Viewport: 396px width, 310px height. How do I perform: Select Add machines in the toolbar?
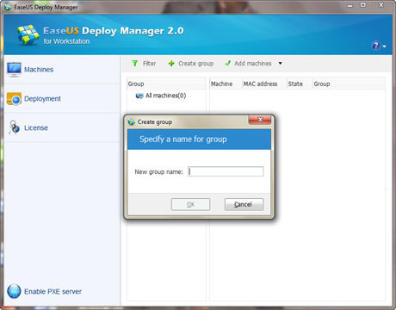tap(253, 64)
